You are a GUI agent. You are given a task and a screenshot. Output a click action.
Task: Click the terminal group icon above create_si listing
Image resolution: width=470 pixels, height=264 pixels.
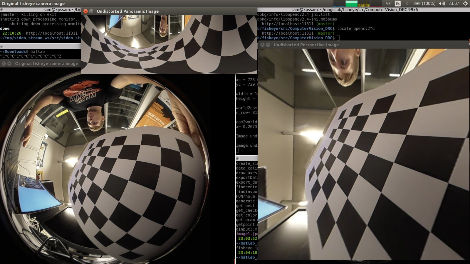[x=238, y=158]
